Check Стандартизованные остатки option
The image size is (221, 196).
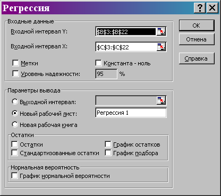pos(14,153)
